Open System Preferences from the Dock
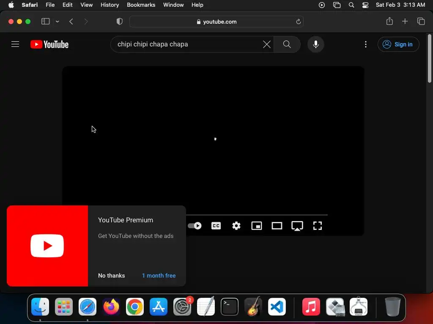 pos(182,307)
